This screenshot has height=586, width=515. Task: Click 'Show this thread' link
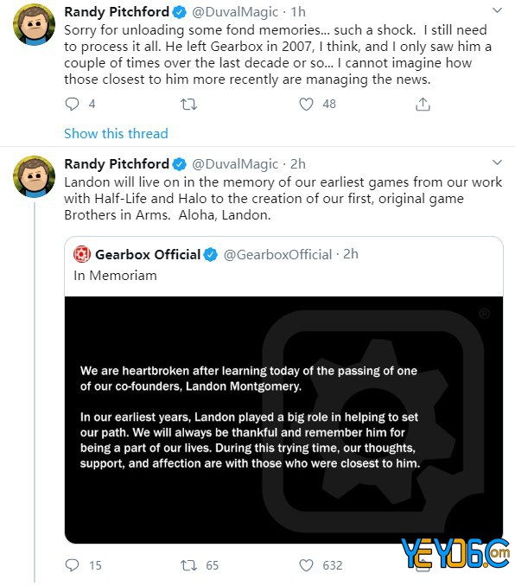pyautogui.click(x=116, y=133)
